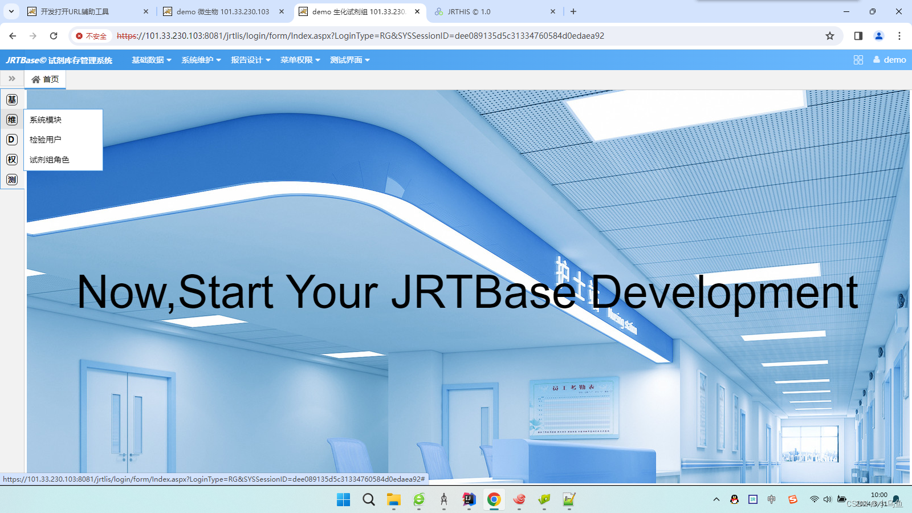Open File Explorer from taskbar
The width and height of the screenshot is (912, 513).
[x=394, y=500]
